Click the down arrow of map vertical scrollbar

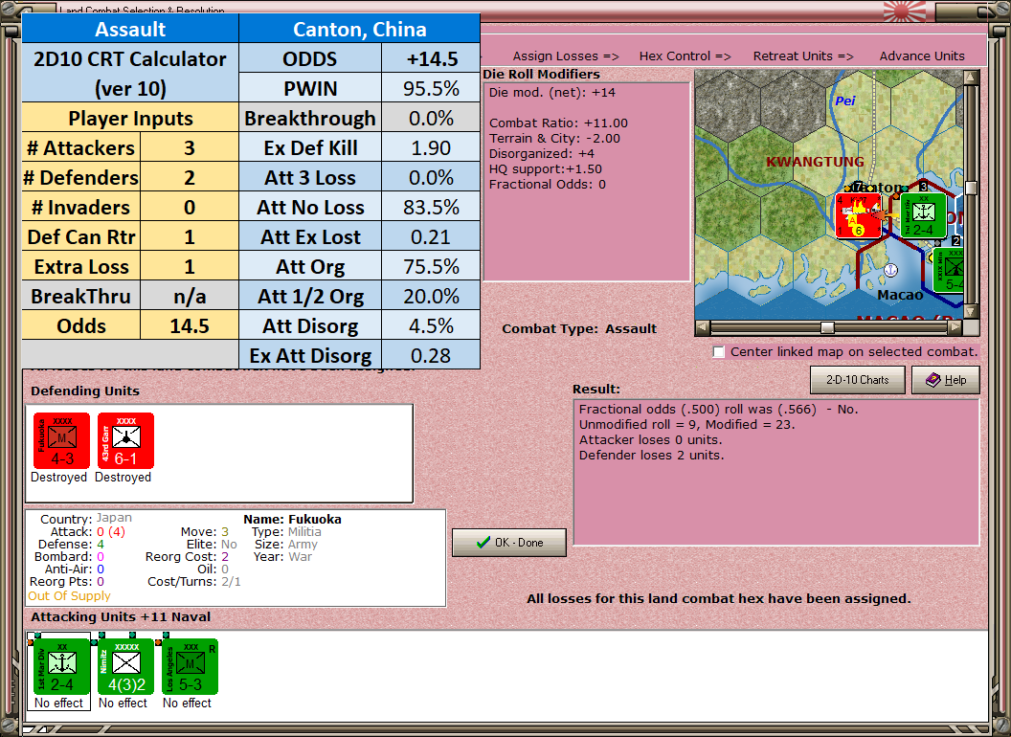point(971,311)
